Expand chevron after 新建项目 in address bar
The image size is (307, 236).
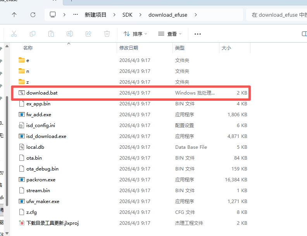(x=114, y=15)
